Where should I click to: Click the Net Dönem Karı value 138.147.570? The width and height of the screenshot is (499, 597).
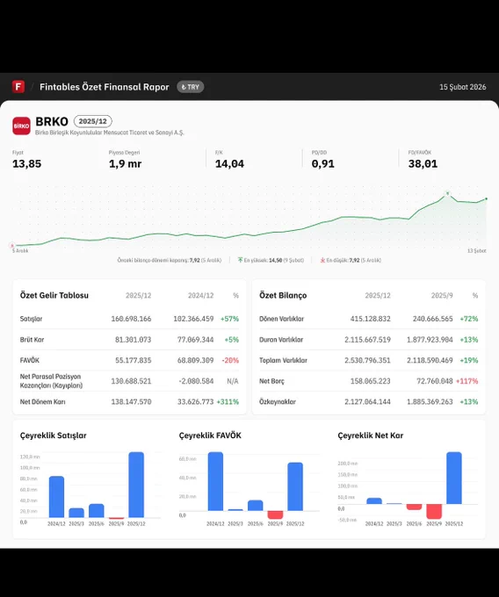tap(131, 402)
